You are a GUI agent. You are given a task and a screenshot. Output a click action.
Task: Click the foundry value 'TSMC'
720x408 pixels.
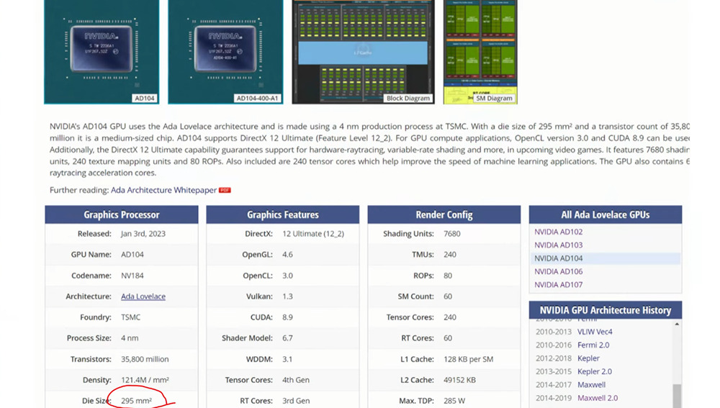point(131,317)
